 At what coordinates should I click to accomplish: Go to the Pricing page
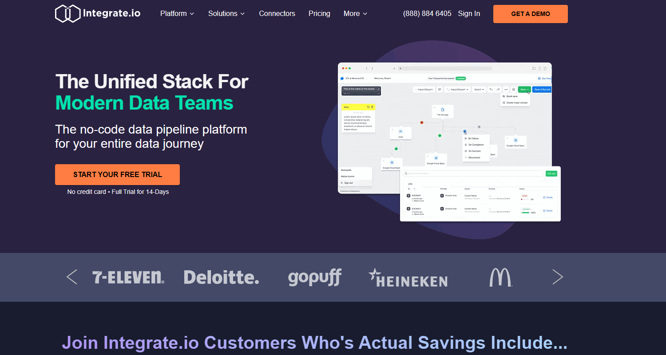tap(319, 14)
